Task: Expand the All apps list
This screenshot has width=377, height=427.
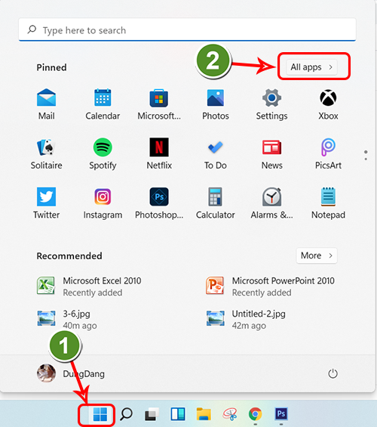Action: click(x=311, y=67)
